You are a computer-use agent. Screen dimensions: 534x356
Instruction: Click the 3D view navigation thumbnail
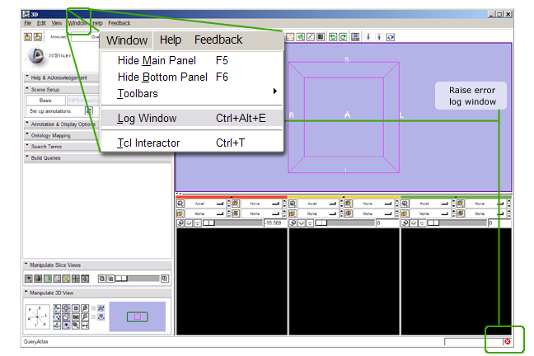tap(138, 316)
